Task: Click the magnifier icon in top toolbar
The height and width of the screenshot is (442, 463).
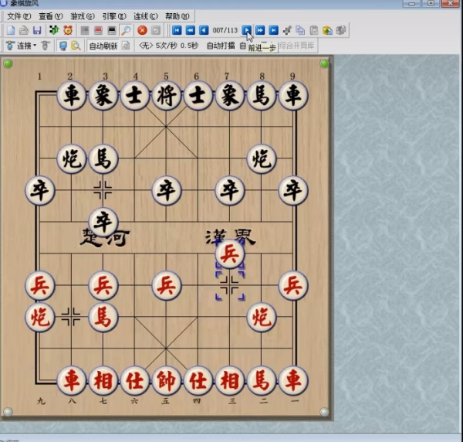Action: click(x=126, y=30)
